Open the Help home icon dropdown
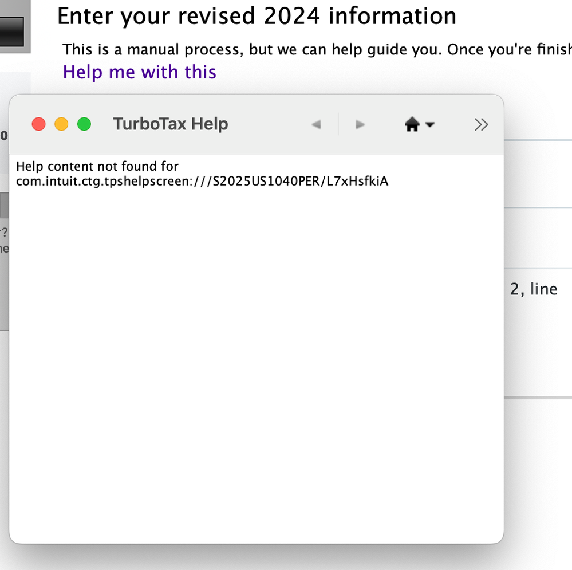The height and width of the screenshot is (570, 572). (419, 124)
